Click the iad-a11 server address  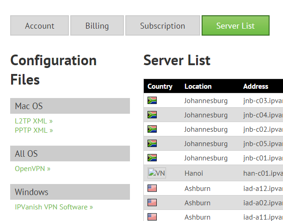[263, 217]
